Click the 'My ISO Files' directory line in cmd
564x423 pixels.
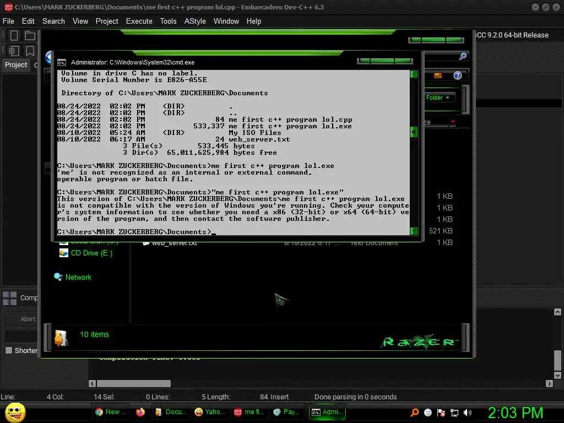170,133
